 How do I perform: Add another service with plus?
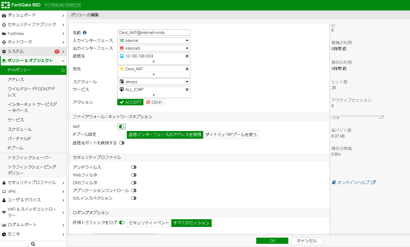(x=154, y=95)
